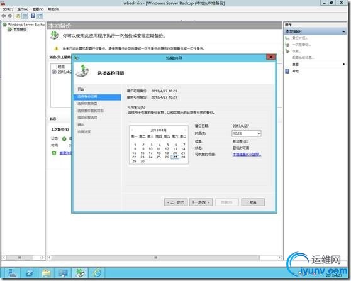Click 恢复 in the actions pane

[297, 51]
